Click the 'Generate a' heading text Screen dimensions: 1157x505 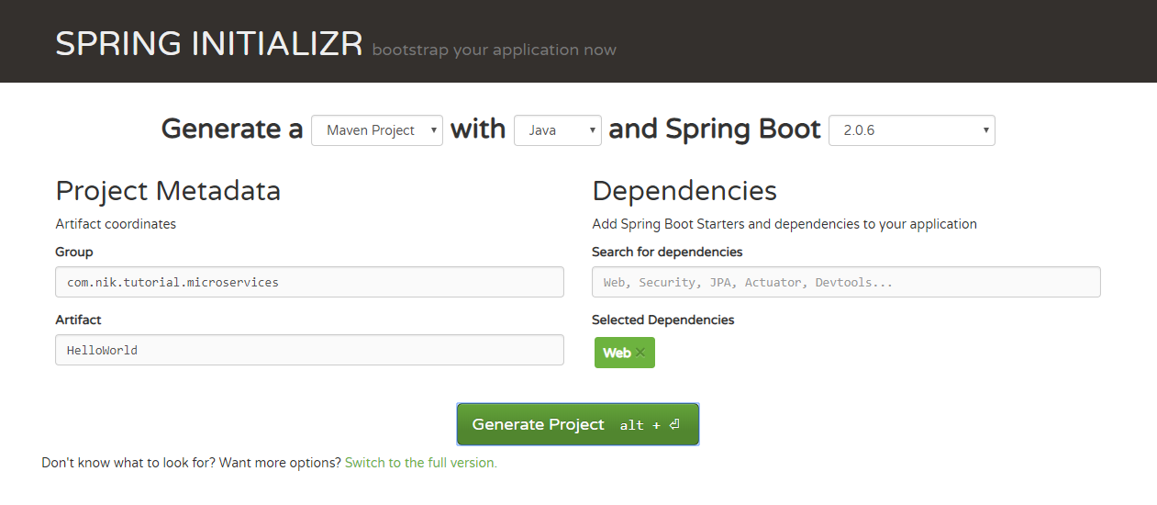[x=232, y=129]
